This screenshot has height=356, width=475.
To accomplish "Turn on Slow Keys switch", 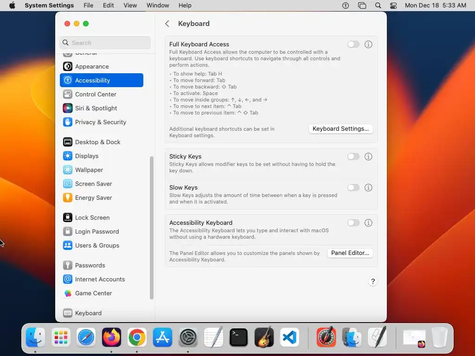I will click(x=353, y=188).
